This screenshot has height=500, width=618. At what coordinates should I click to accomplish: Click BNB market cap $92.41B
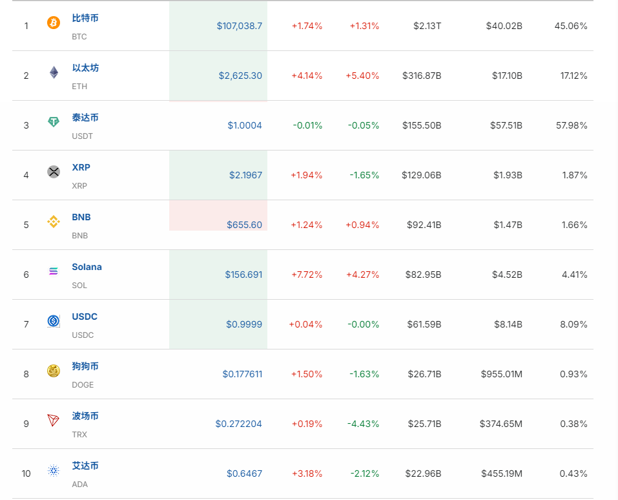click(424, 225)
